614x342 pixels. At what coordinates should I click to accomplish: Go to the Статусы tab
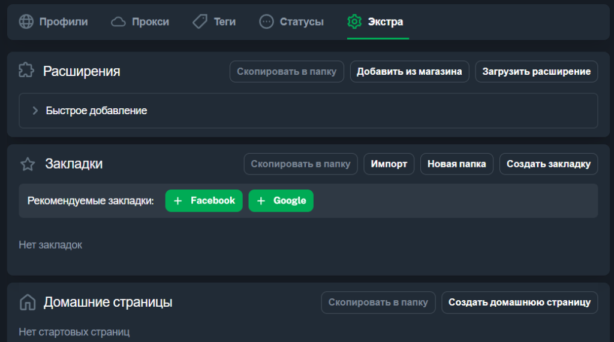tap(292, 22)
